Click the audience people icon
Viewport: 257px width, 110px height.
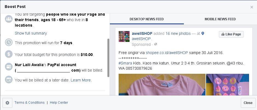click(9, 19)
